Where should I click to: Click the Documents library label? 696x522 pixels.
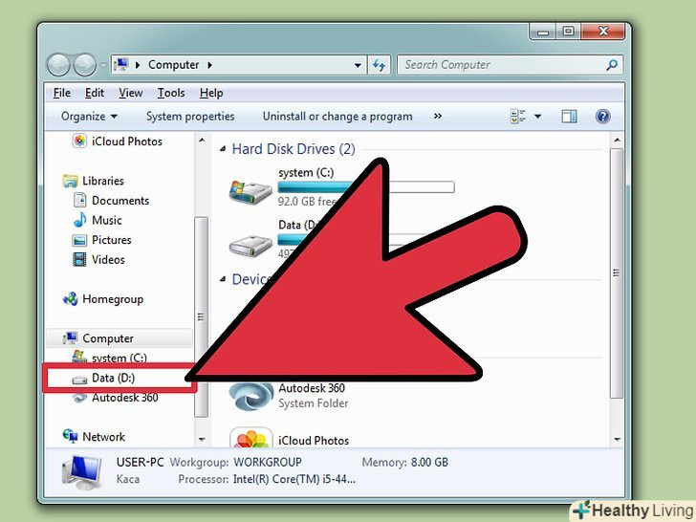click(x=120, y=201)
